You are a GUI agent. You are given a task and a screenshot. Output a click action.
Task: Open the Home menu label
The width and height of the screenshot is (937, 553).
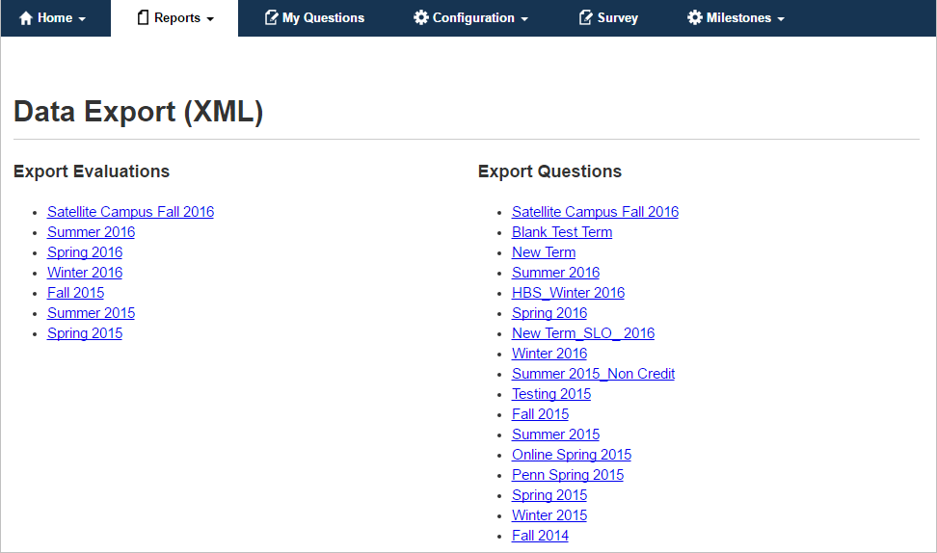click(x=55, y=18)
